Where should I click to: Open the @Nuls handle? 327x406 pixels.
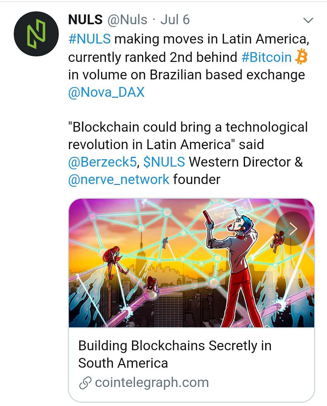[x=127, y=20]
